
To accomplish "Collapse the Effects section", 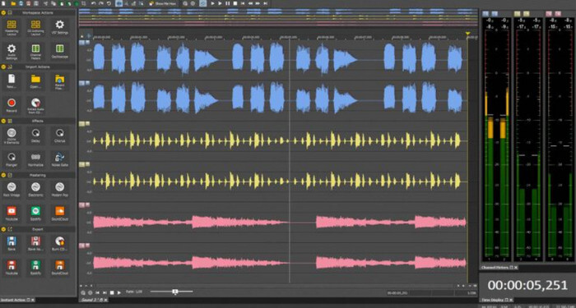I will [3, 121].
